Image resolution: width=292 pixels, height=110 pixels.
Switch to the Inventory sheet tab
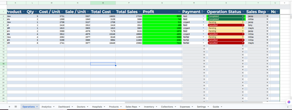point(149,107)
